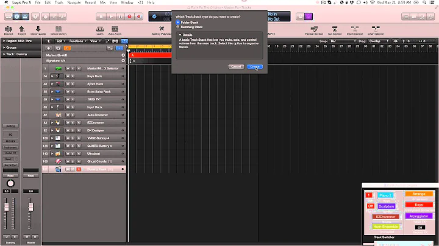This screenshot has height=246, width=439.
Task: Click the Learn keyboard icon
Action: tap(100, 29)
